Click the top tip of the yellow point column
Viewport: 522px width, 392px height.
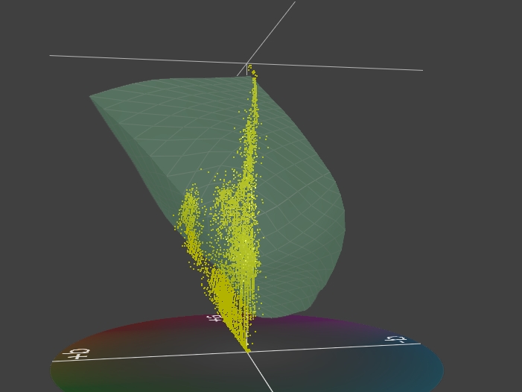[250, 68]
